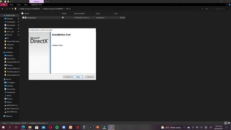Open Grand Theft Auto folder shortcut

tap(13, 42)
